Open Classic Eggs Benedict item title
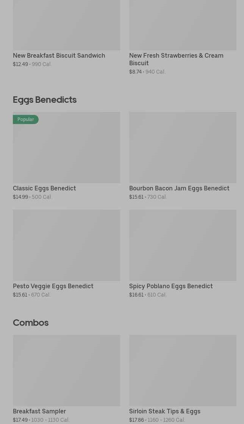Viewport: 244px width, 424px height. pos(44,188)
